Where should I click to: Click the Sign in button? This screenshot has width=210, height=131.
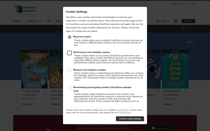[x=188, y=21]
